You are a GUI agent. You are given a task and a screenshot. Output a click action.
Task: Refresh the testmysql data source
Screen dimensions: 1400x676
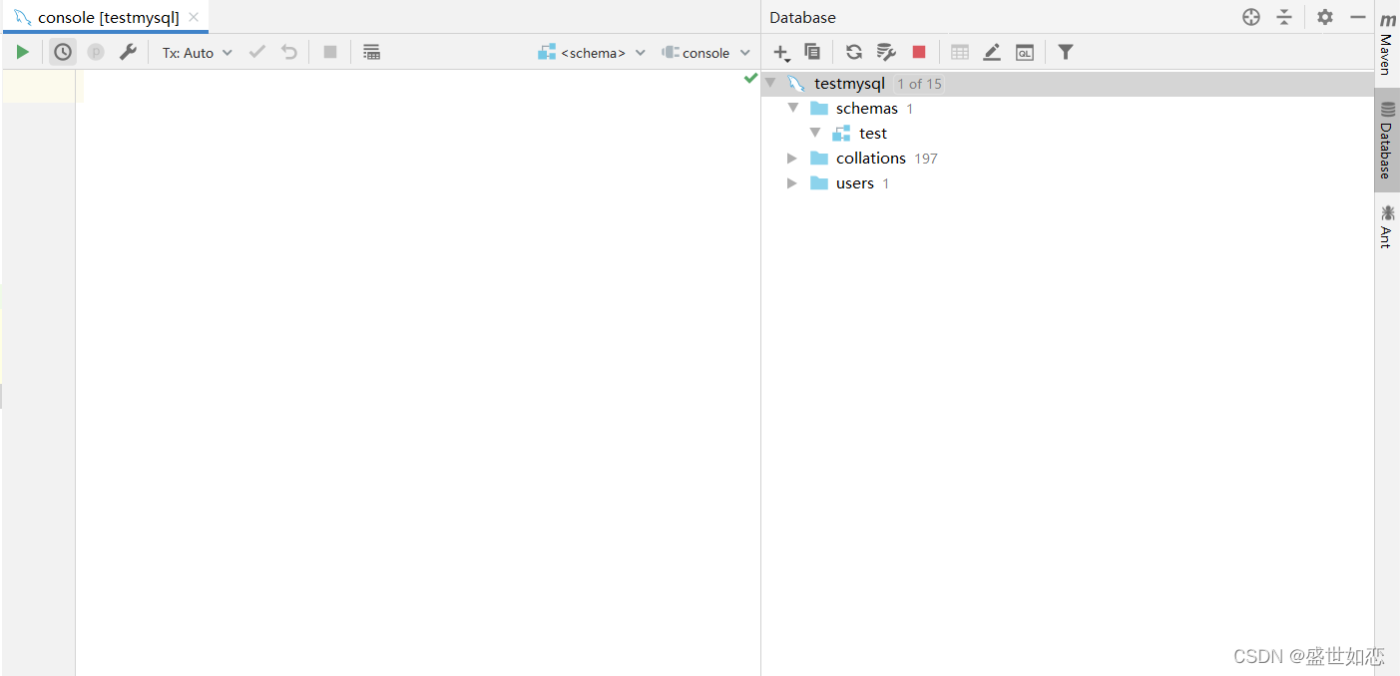[854, 52]
